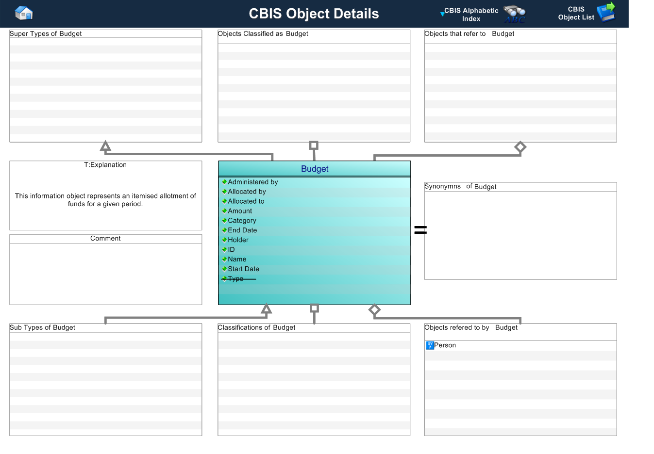This screenshot has height=454, width=654.
Task: Select the ID attribute
Action: click(x=231, y=250)
